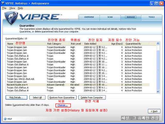Open the File menu
The width and height of the screenshot is (165, 124).
coord(4,8)
